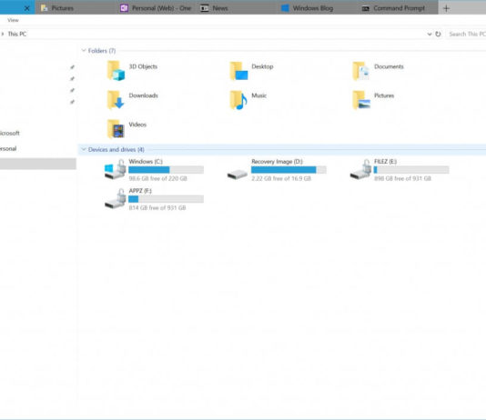Image resolution: width=486 pixels, height=420 pixels.
Task: Click the refresh icon in address bar
Action: tap(438, 34)
